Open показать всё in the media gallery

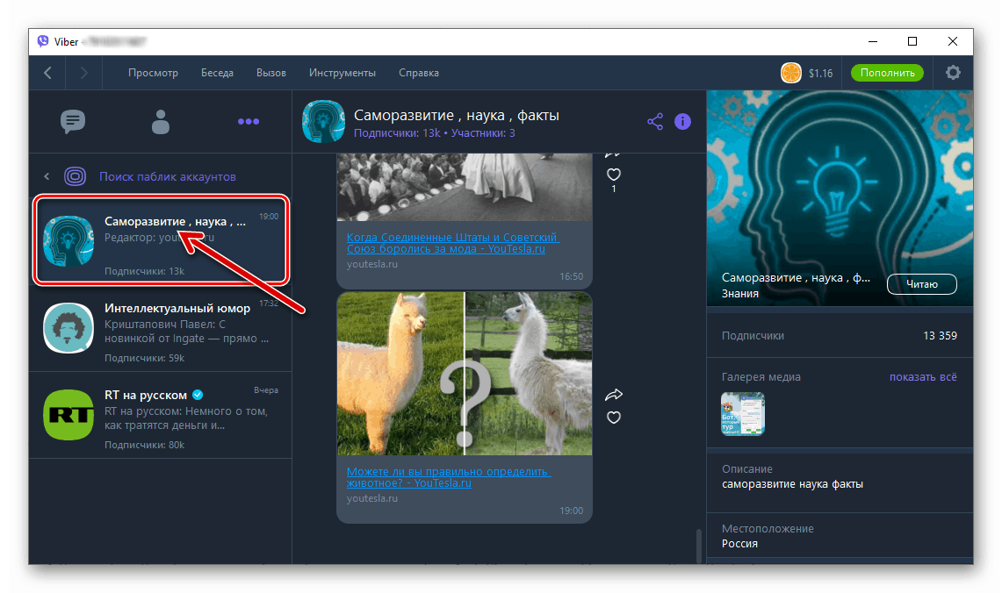tap(922, 376)
